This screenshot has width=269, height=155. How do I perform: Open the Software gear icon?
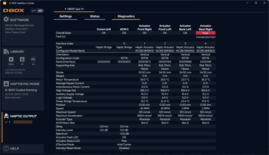pos(6,19)
